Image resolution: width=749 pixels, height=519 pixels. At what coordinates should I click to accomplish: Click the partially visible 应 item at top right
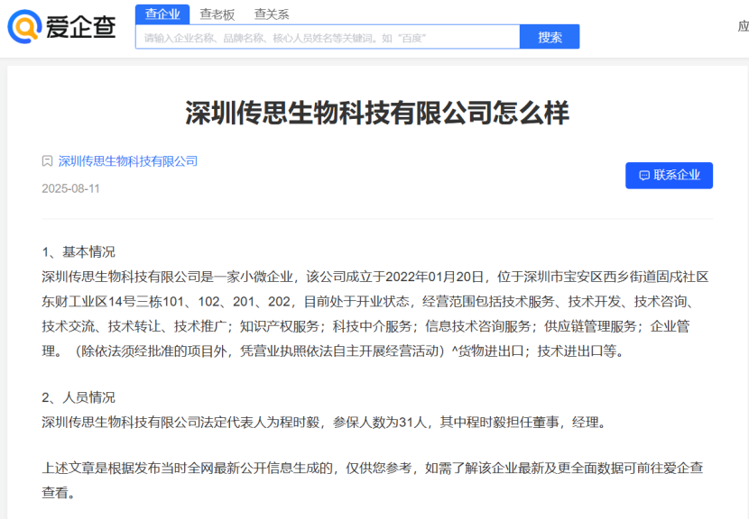point(743,26)
